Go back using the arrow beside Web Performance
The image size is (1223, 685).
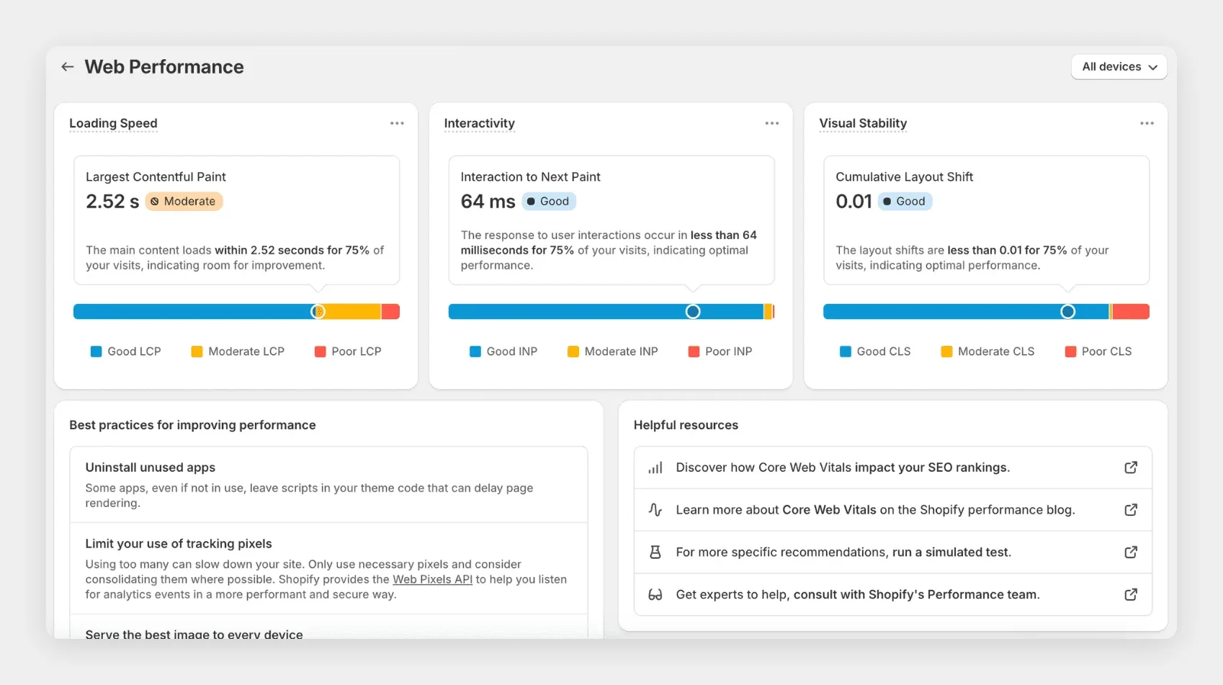[x=68, y=67]
